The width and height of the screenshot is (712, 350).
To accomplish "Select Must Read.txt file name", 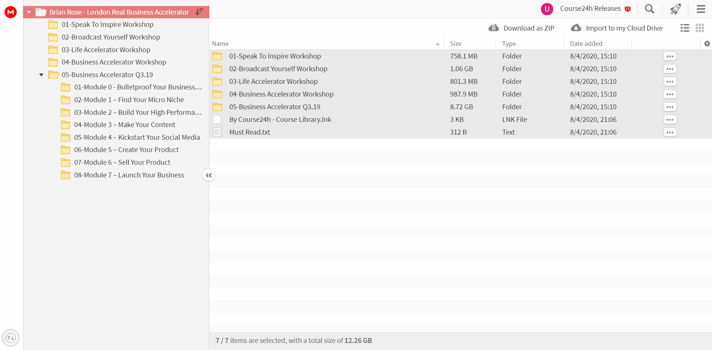I will pyautogui.click(x=250, y=132).
